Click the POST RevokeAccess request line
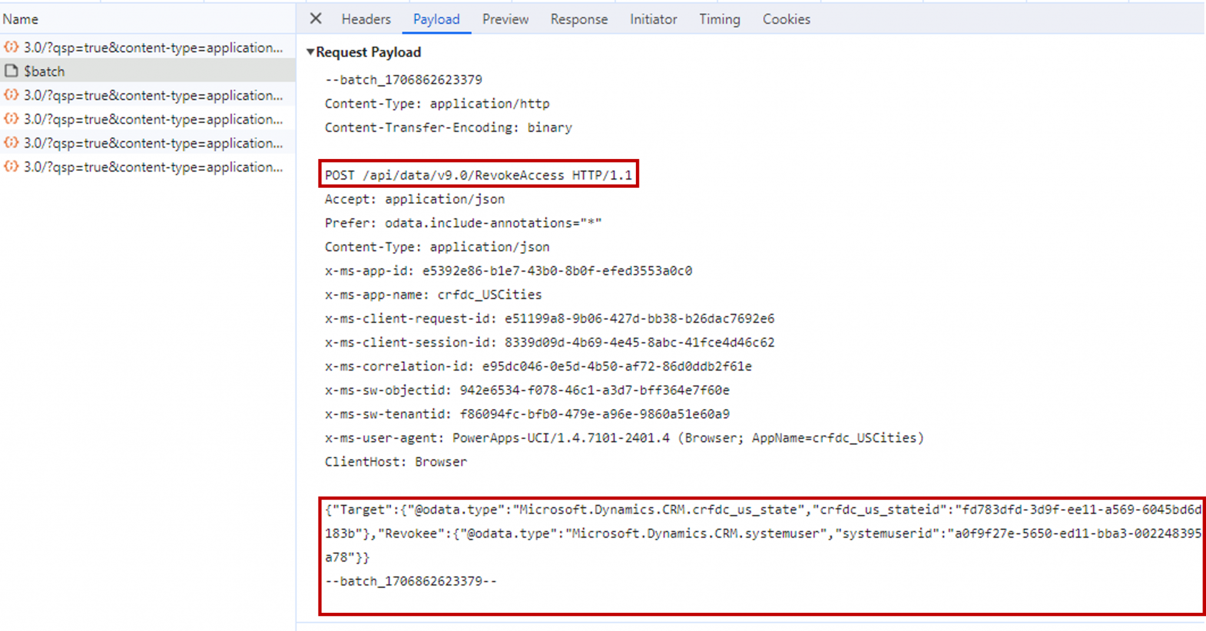This screenshot has width=1206, height=631. [478, 175]
